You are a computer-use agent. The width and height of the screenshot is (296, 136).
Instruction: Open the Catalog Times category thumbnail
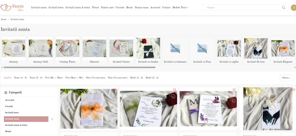pos(67,50)
